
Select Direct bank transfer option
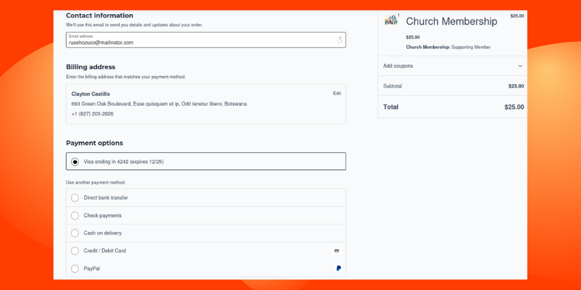point(206,198)
